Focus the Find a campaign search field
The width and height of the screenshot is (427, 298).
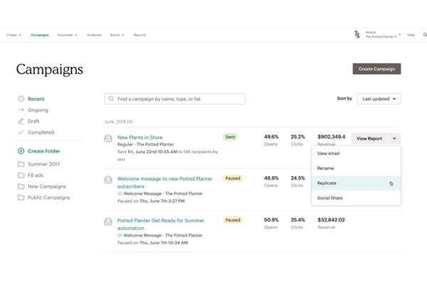(175, 99)
